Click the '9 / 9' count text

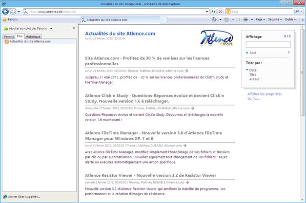pyautogui.click(x=287, y=37)
